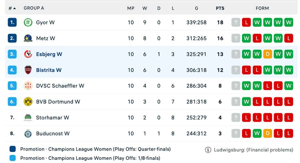Screen dimensions: 300x163
Task: Sort standings by MP column header
Action: tap(131, 8)
